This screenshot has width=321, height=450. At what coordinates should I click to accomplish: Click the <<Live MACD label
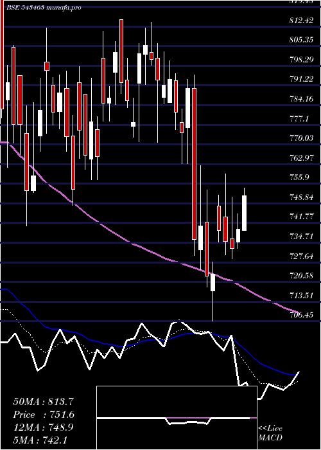coord(270,433)
